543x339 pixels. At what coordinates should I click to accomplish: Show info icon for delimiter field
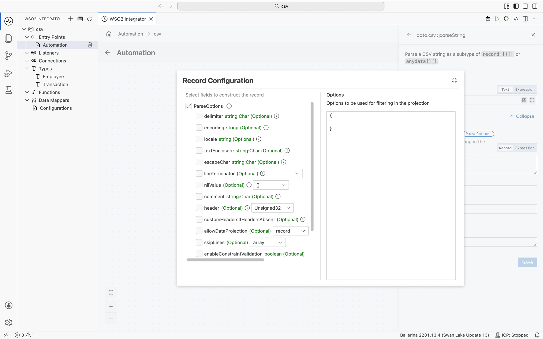click(x=276, y=116)
